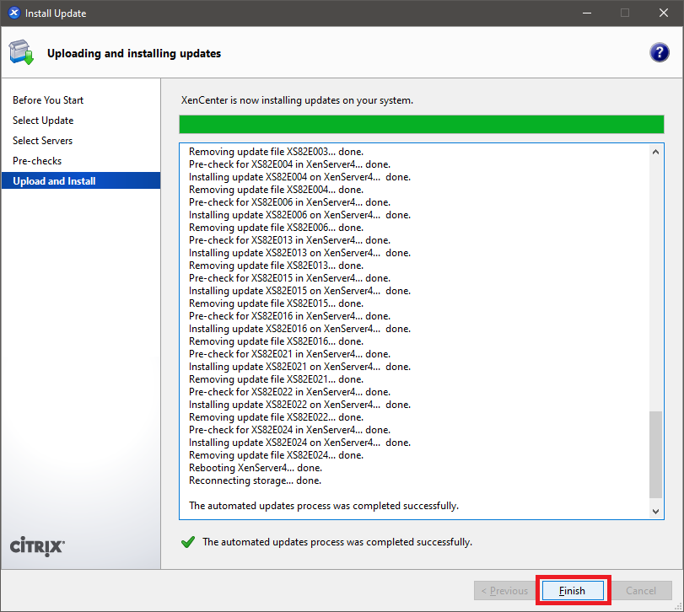Click the update package icon in header
Screen dimensions: 684x612
pyautogui.click(x=22, y=53)
